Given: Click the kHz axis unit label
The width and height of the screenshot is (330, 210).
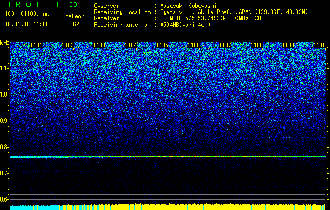Looking at the screenshot, I should 5,43.
